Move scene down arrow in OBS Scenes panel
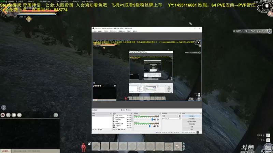Viewport: 273px width, 153px height. (x=101, y=130)
